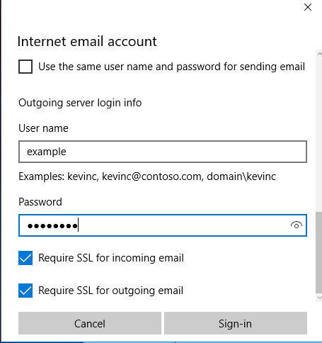Click the Password label above the field
The width and height of the screenshot is (322, 343).
pos(40,202)
